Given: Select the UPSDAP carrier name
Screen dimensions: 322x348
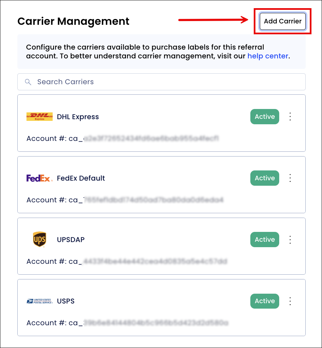Looking at the screenshot, I should tap(71, 240).
